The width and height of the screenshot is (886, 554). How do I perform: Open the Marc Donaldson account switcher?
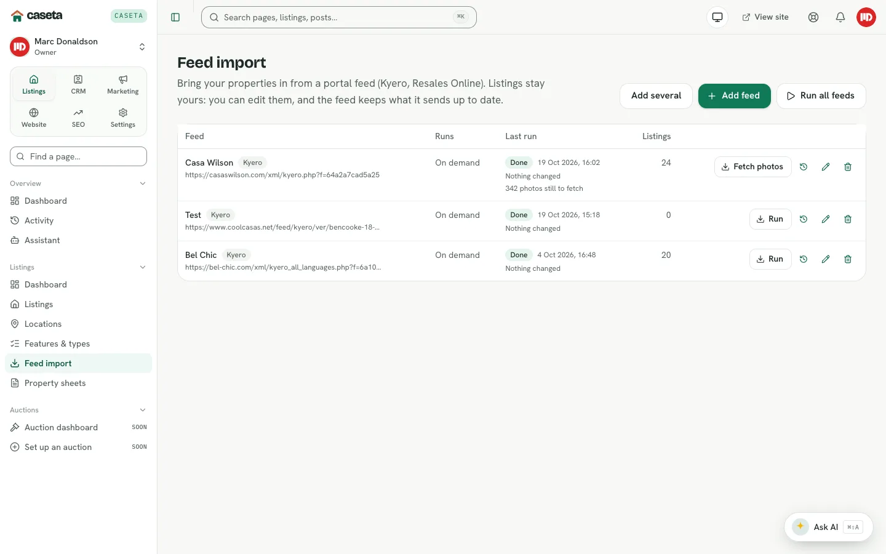[x=78, y=47]
